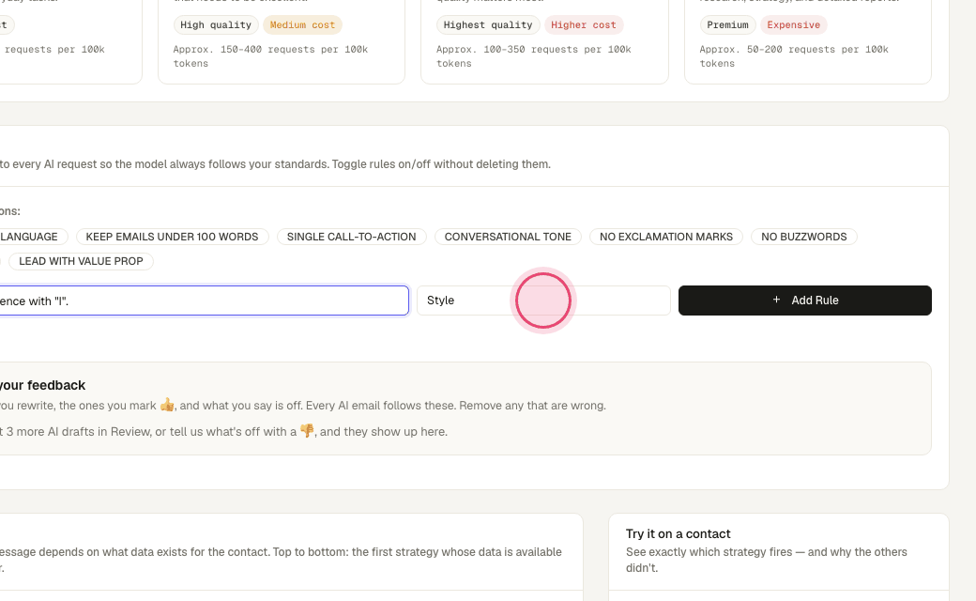
Task: Click the High quality badge
Action: [216, 25]
